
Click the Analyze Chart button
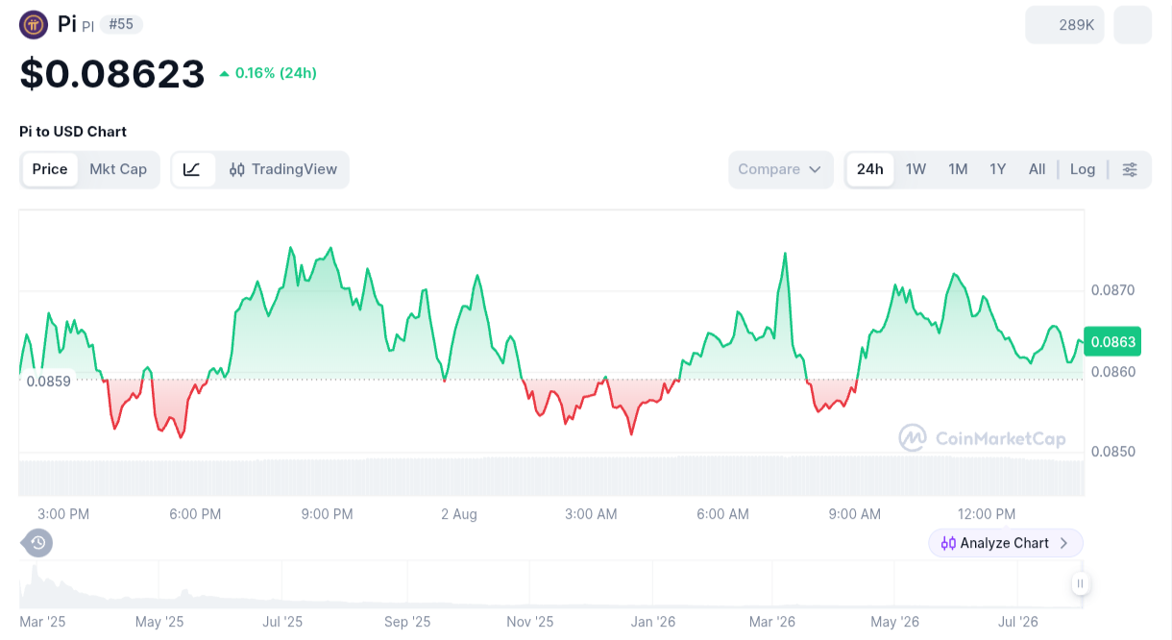[x=1006, y=543]
